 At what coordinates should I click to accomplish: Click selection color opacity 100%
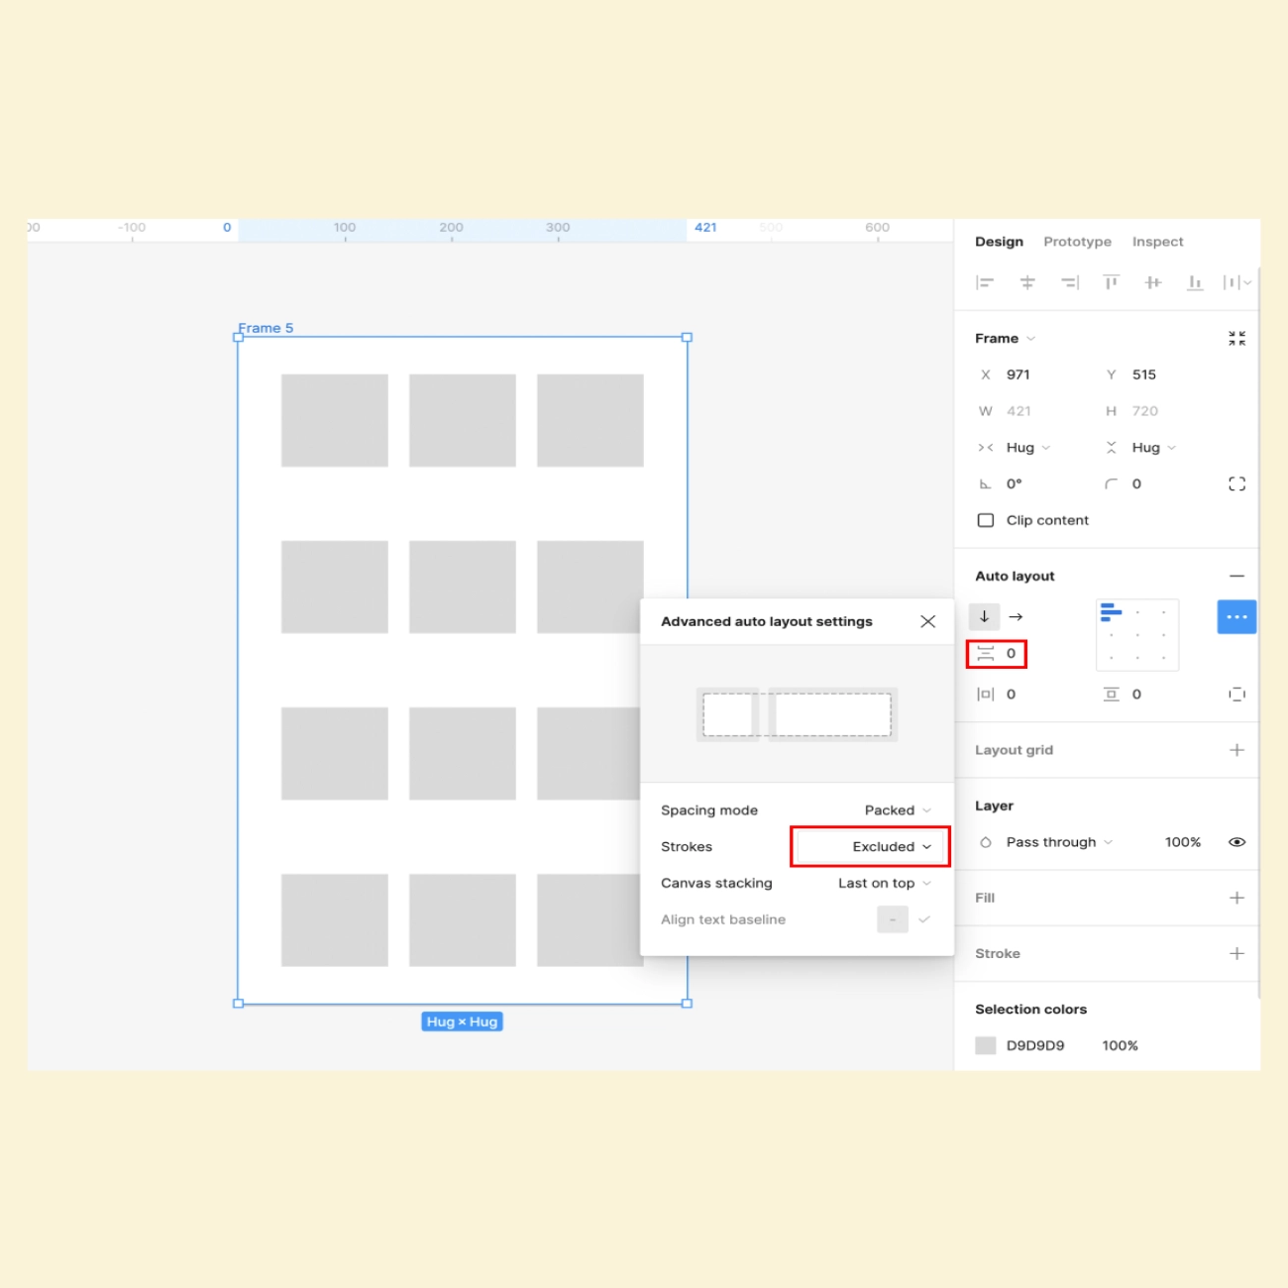coord(1120,1046)
